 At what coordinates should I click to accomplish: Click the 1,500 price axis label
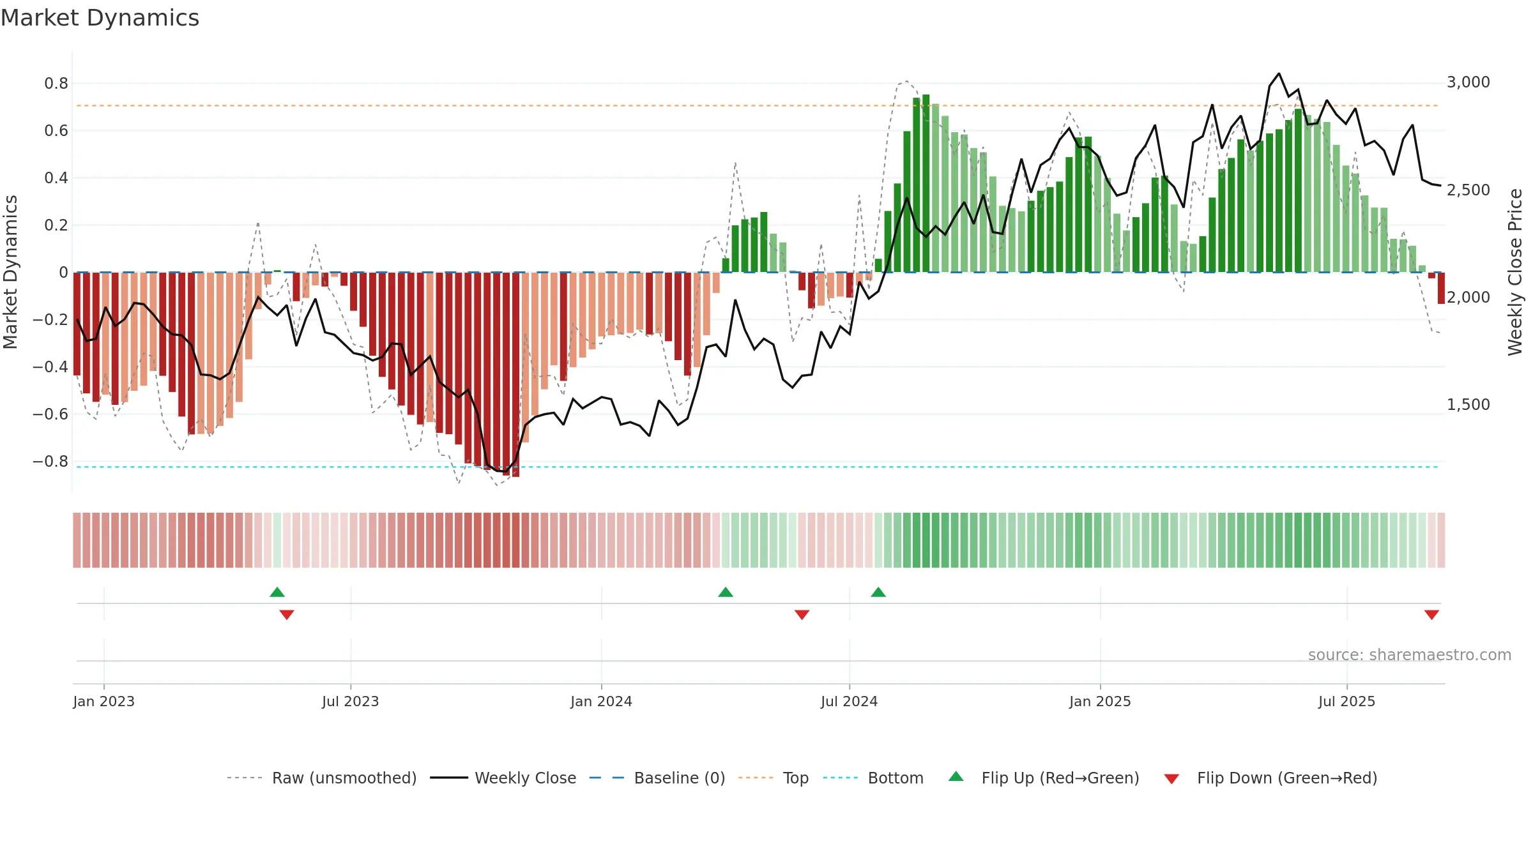click(1468, 404)
